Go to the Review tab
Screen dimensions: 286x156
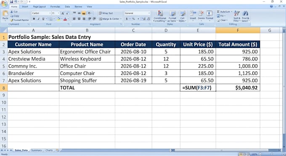point(78,7)
